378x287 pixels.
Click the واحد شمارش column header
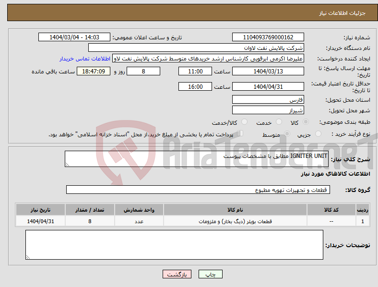tap(139, 210)
